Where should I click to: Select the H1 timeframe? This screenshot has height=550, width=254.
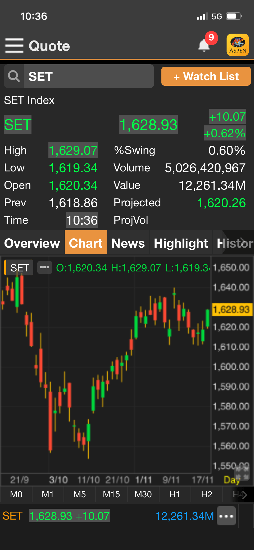pyautogui.click(x=175, y=494)
